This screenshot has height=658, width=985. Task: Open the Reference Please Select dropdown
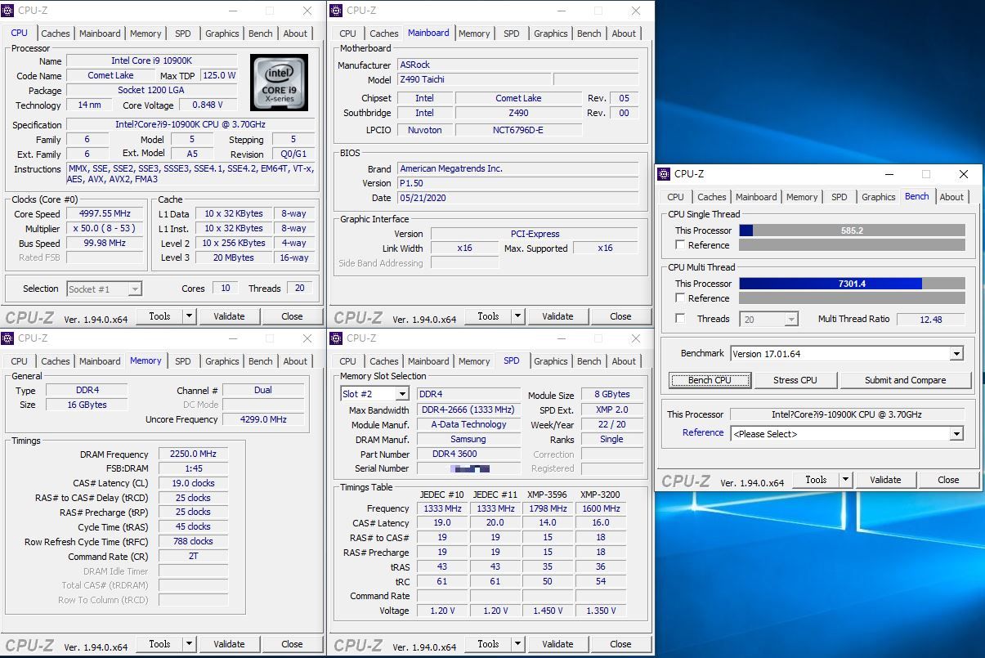(956, 434)
